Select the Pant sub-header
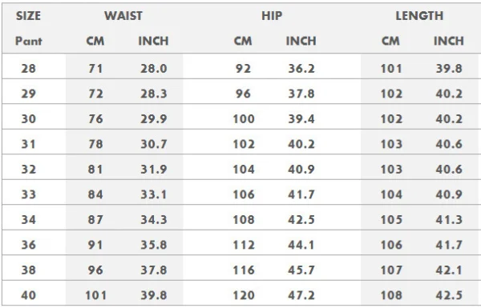Viewport: 481px width, 308px height. tap(29, 41)
